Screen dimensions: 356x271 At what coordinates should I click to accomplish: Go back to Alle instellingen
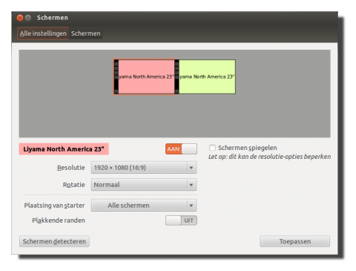[x=43, y=33]
